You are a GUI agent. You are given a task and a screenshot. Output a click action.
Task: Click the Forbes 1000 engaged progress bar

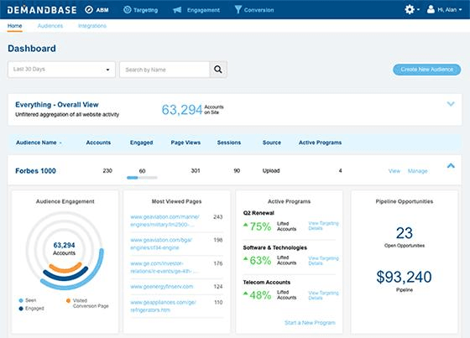142,178
